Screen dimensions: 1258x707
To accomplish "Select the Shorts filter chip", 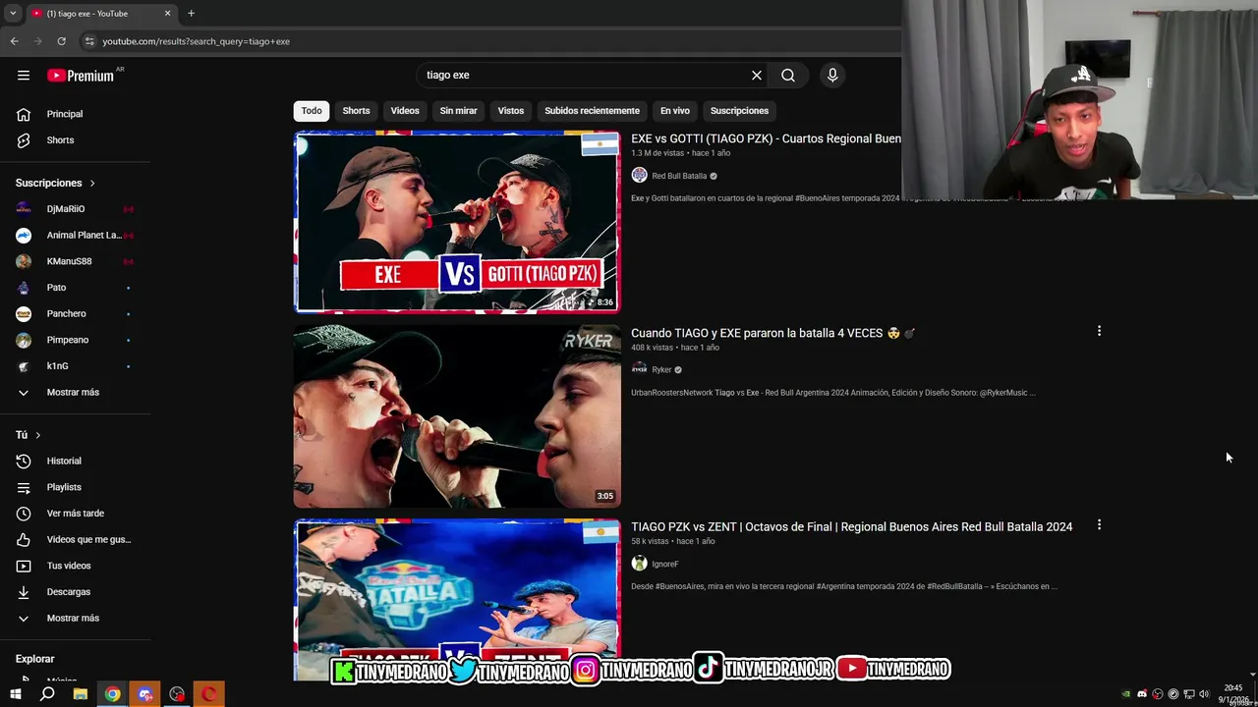I will coord(356,111).
